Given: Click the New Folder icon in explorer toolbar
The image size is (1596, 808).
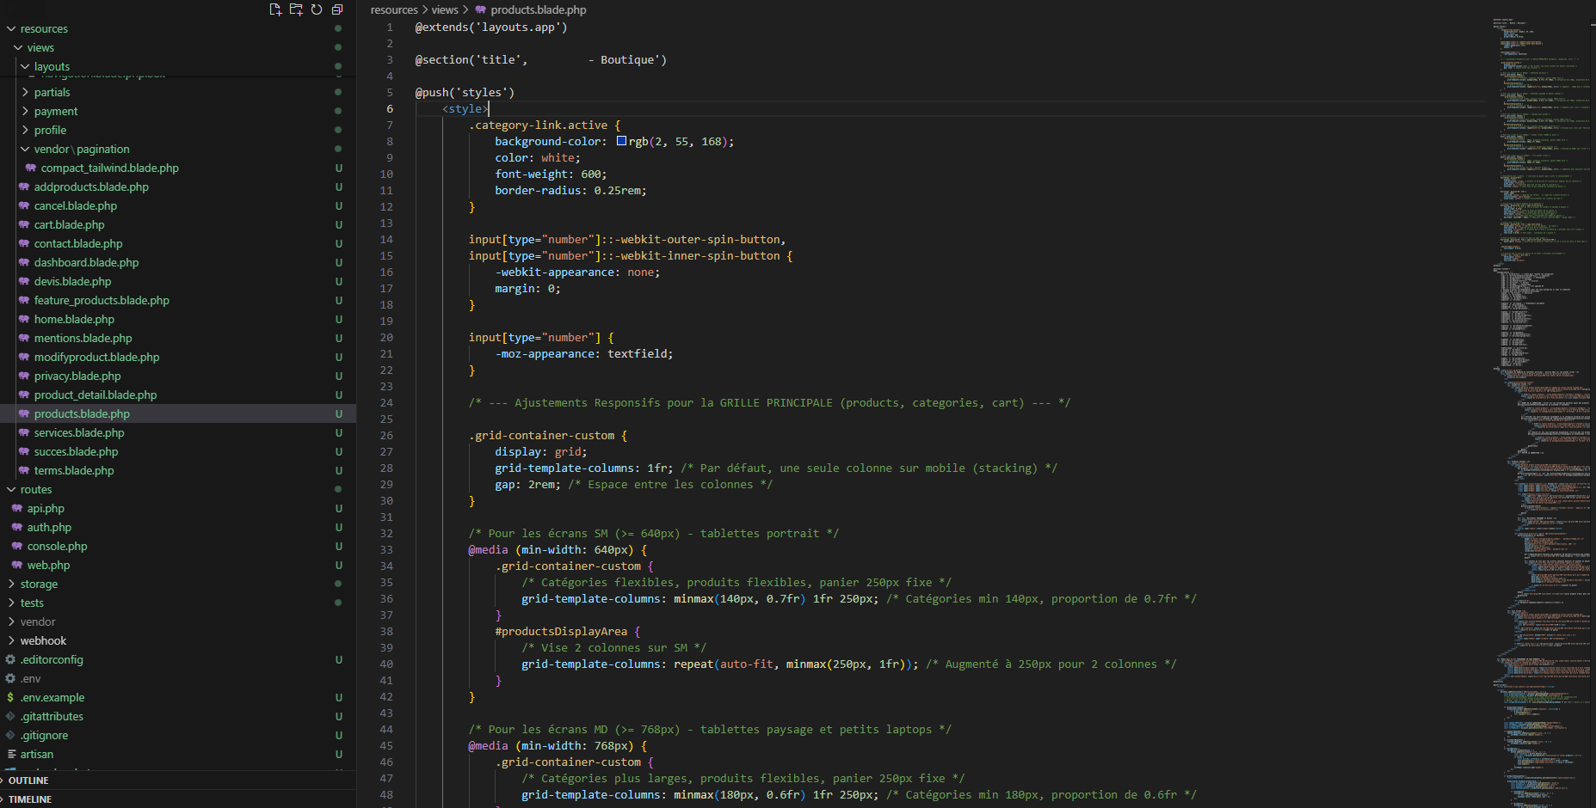Looking at the screenshot, I should click(296, 9).
